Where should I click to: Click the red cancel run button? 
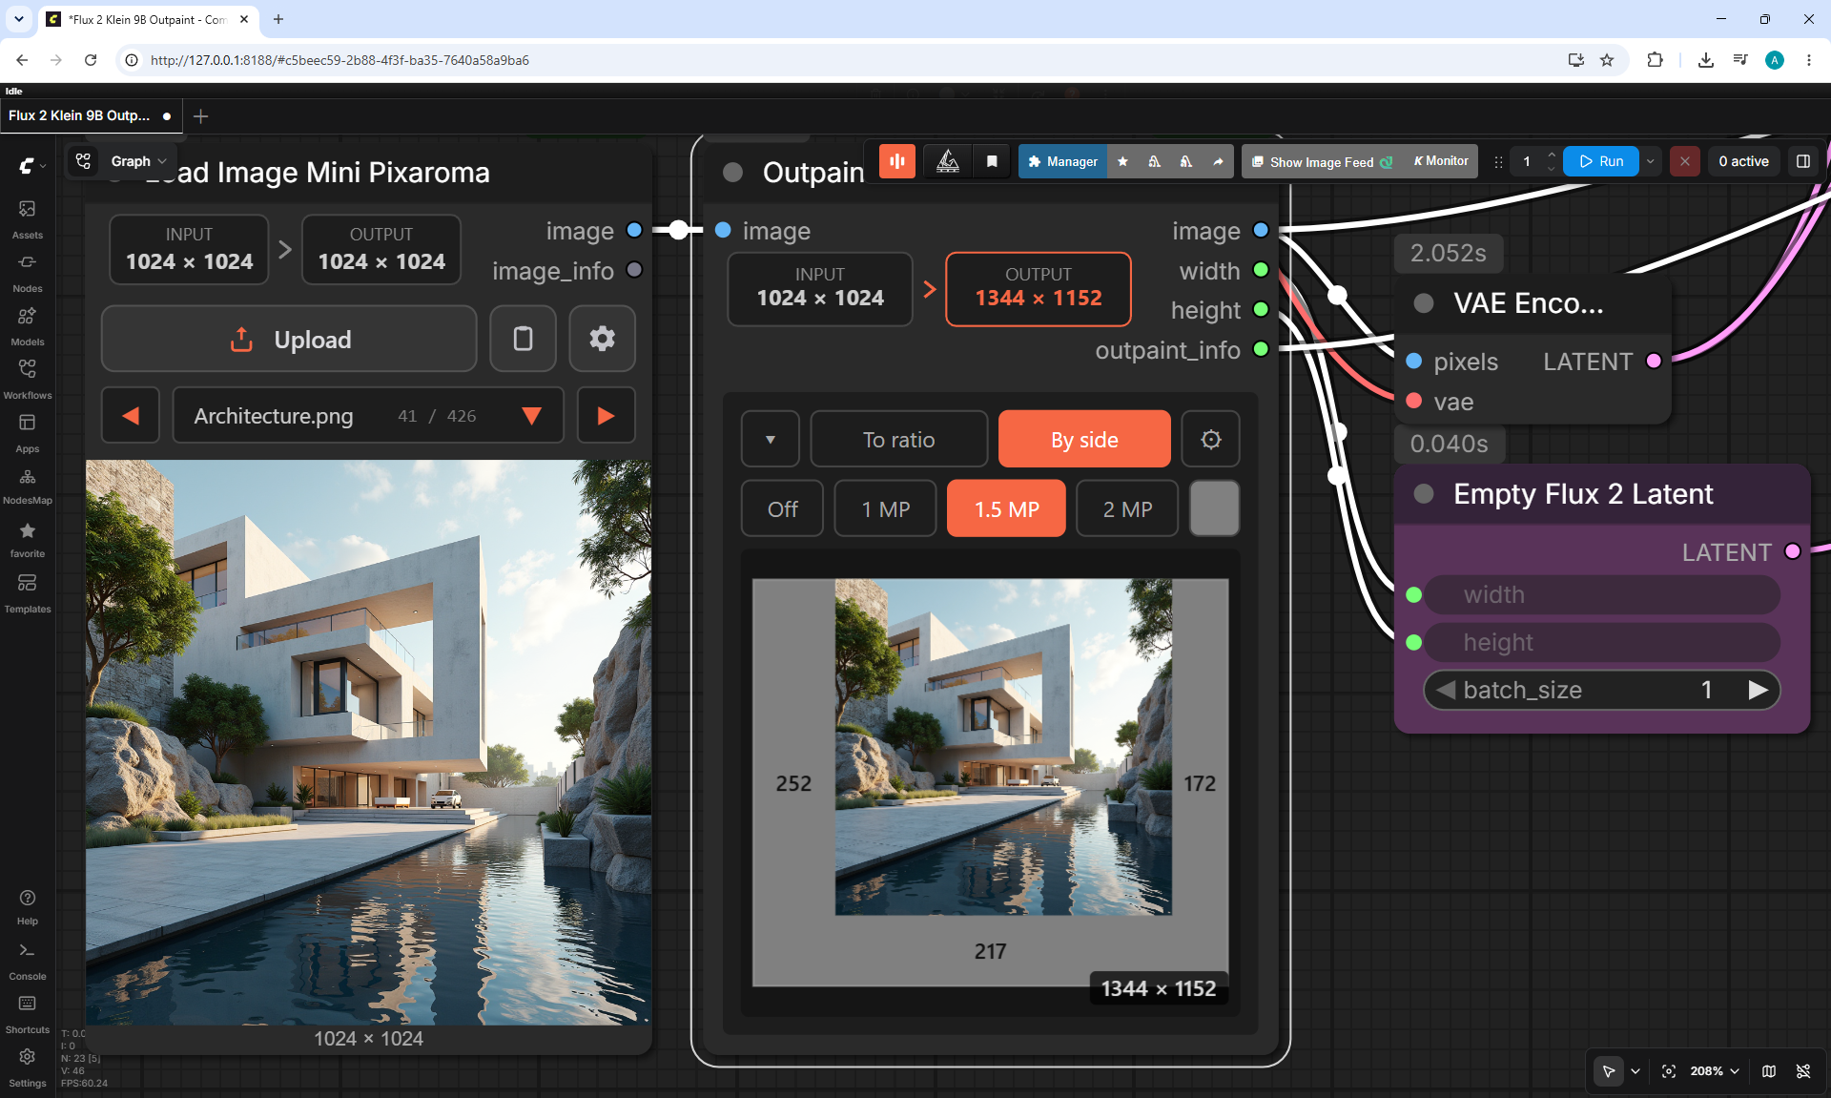[1685, 161]
